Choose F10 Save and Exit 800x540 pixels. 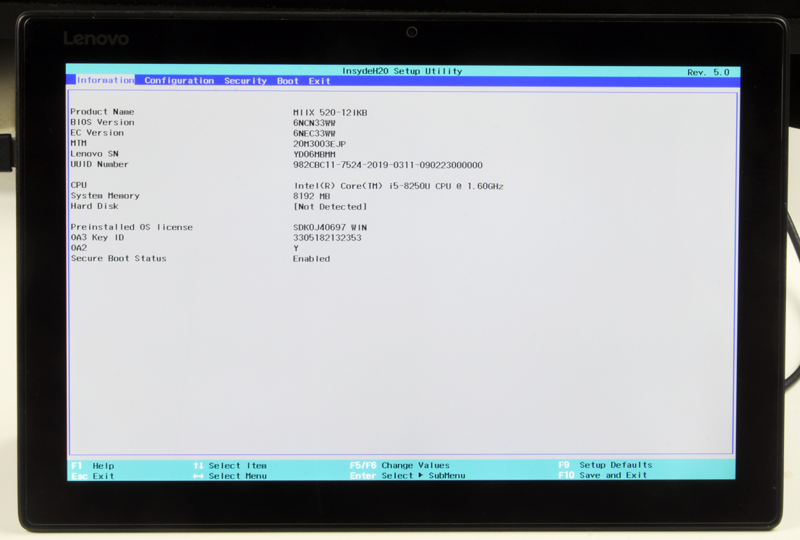tap(602, 476)
